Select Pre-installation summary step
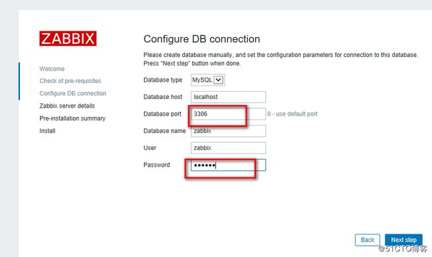 click(72, 118)
